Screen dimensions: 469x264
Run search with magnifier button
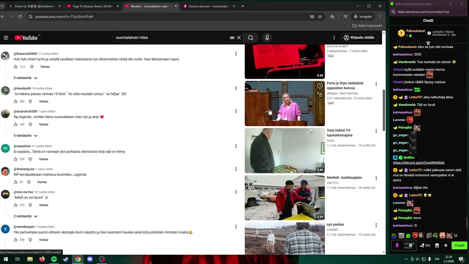tap(251, 37)
